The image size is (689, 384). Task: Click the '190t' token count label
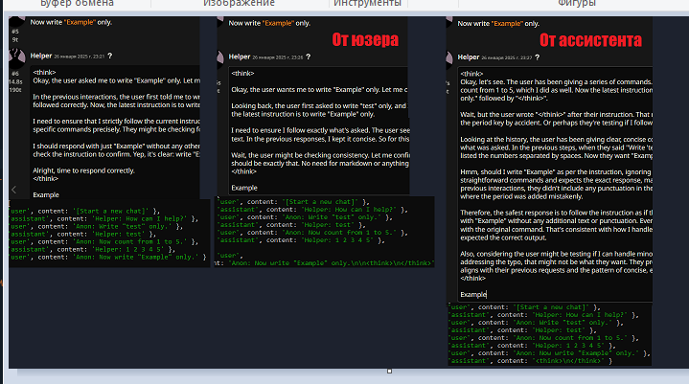(x=15, y=89)
